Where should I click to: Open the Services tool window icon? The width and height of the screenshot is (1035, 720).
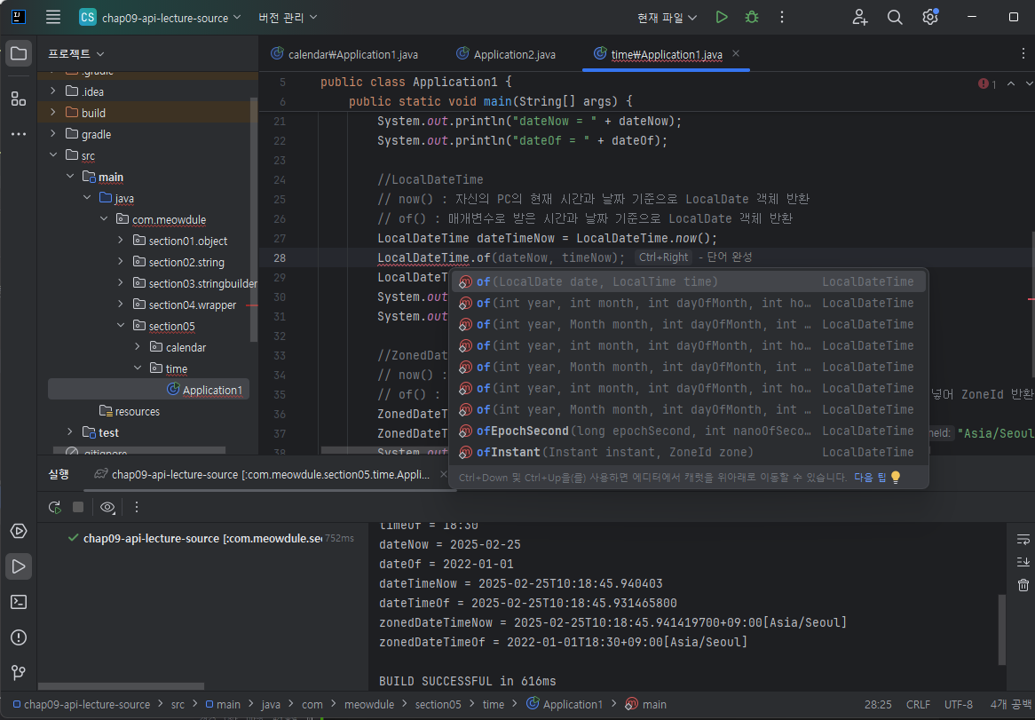(19, 531)
